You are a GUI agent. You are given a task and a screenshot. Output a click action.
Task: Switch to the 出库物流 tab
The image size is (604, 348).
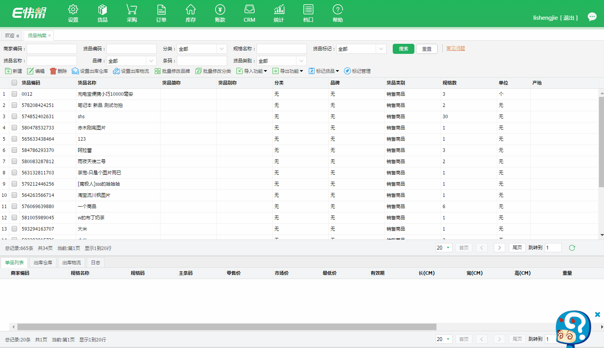click(72, 263)
